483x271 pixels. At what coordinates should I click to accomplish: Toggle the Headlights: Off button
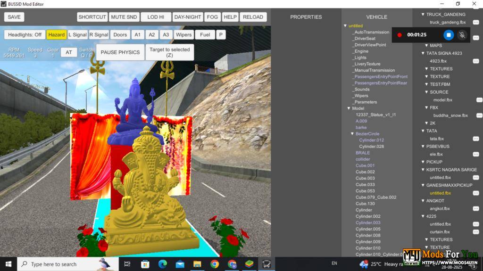(x=25, y=35)
